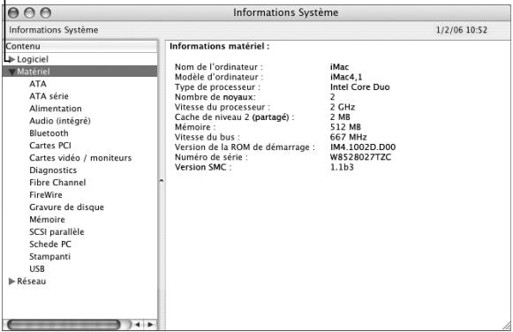This screenshot has width=513, height=332.
Task: Open the Mémoire sidebar item
Action: click(47, 220)
